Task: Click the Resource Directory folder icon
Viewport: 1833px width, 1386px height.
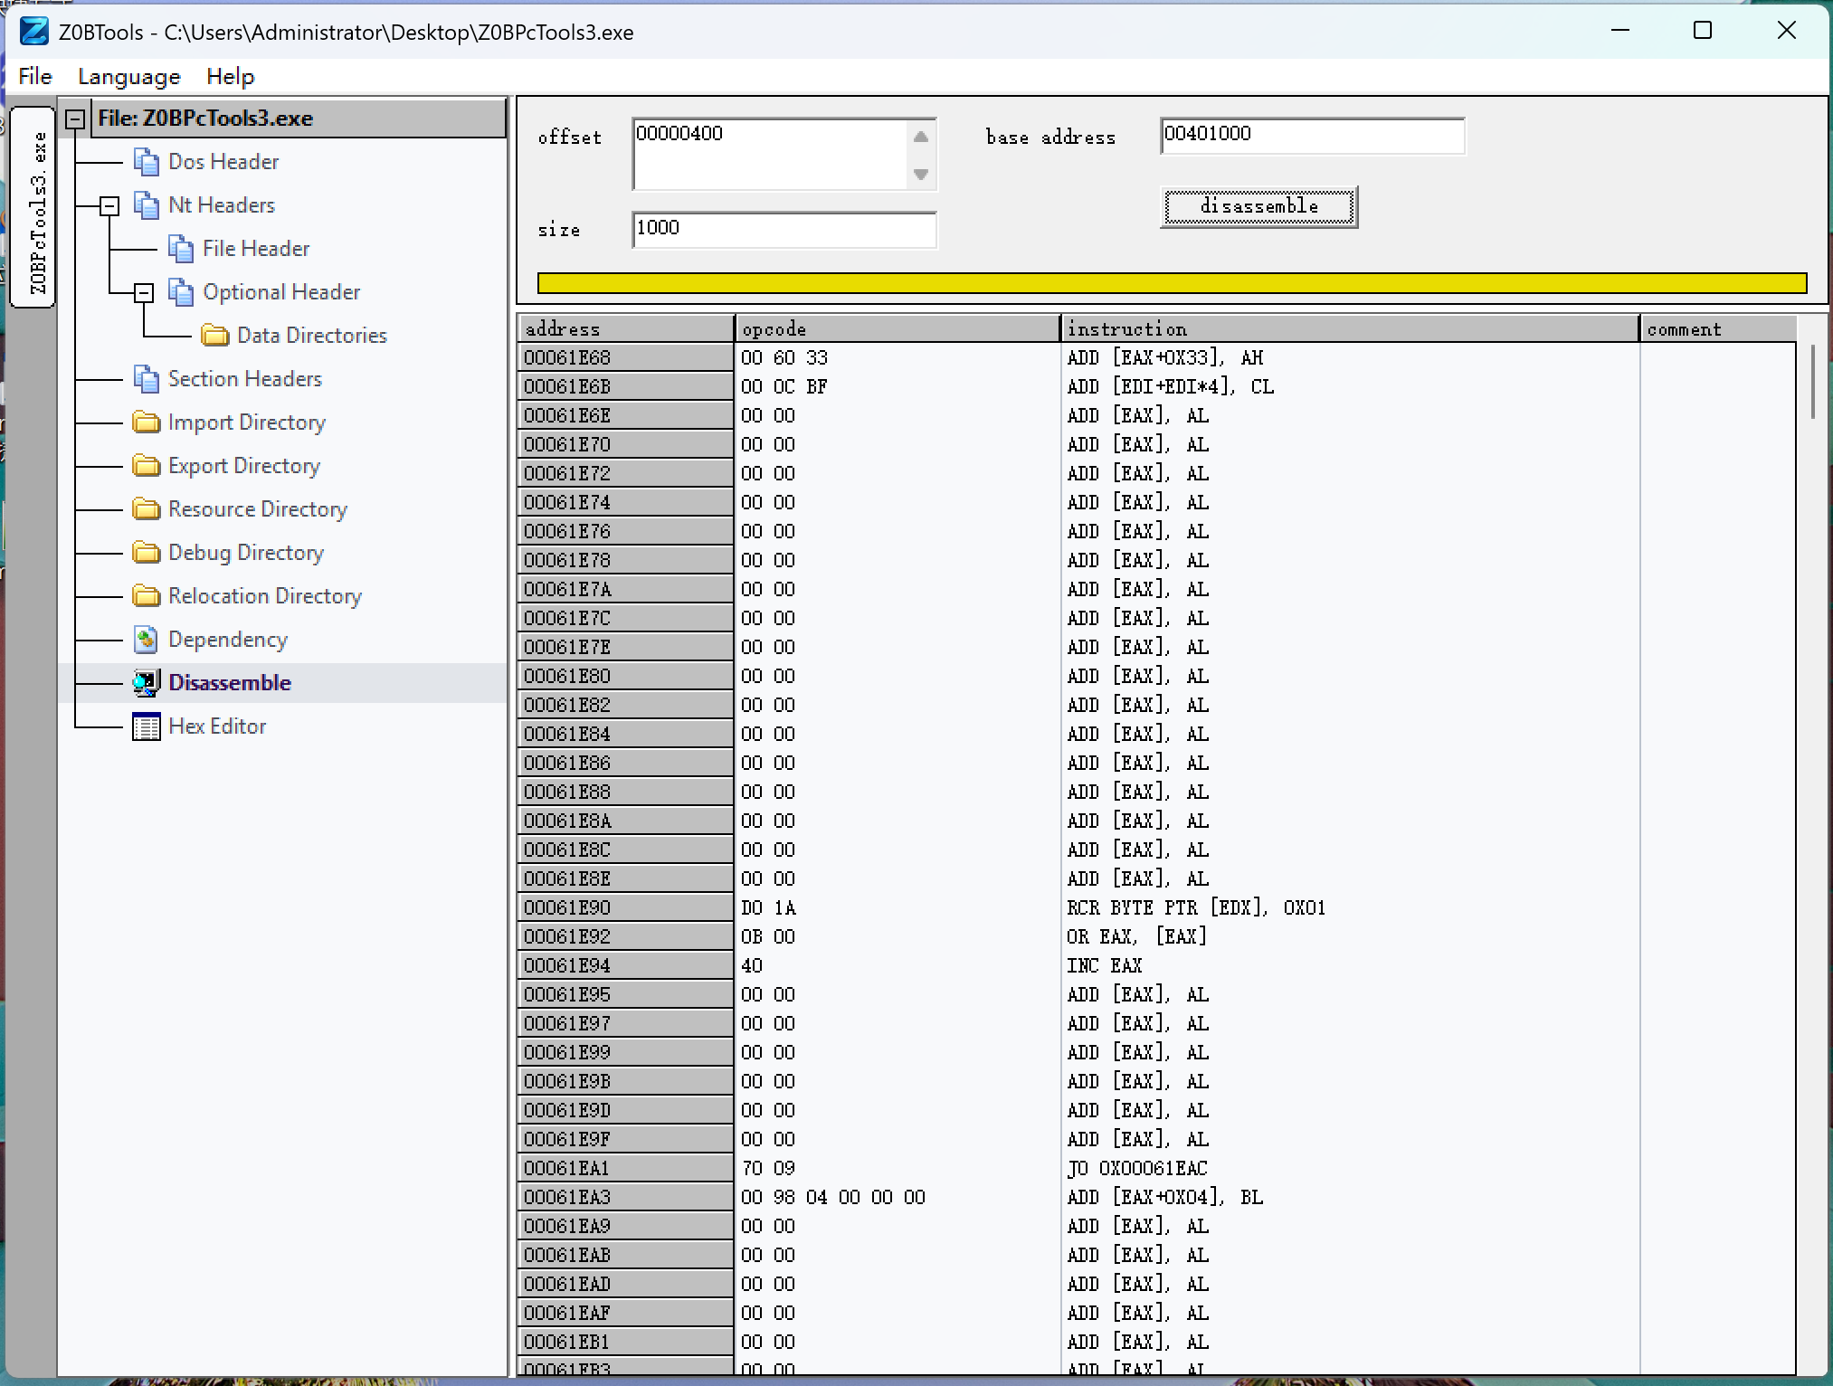Action: [147, 509]
